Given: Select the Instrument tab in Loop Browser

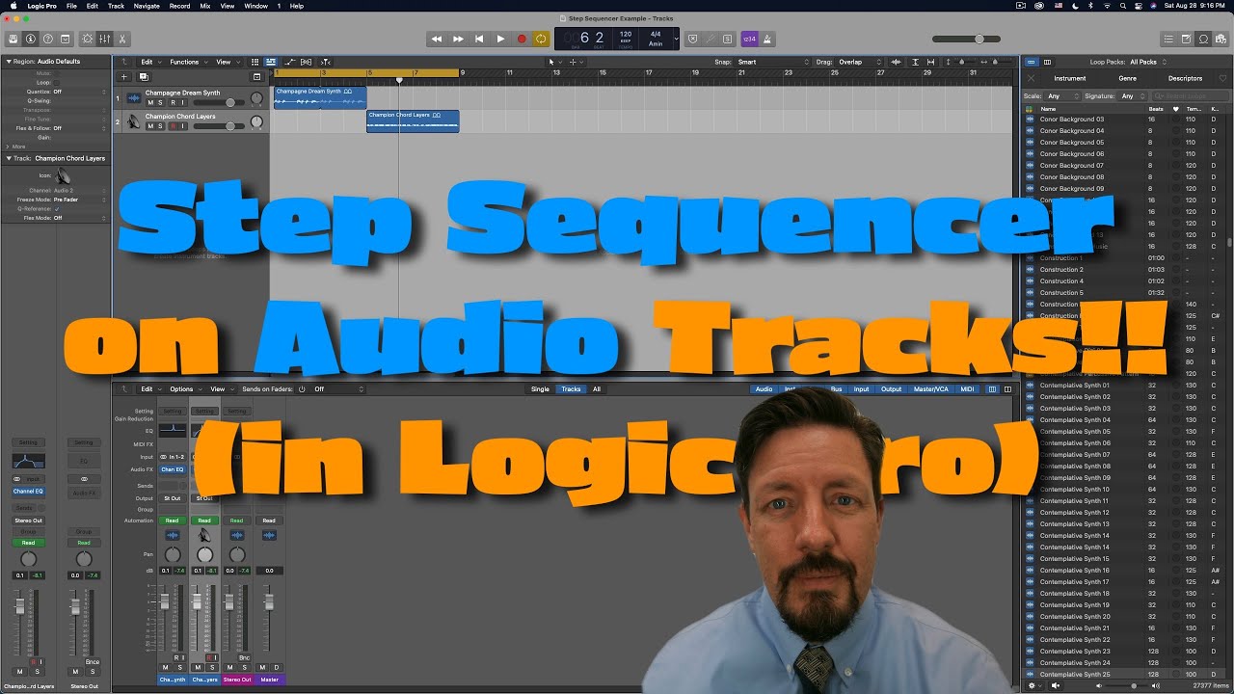Looking at the screenshot, I should 1069,78.
